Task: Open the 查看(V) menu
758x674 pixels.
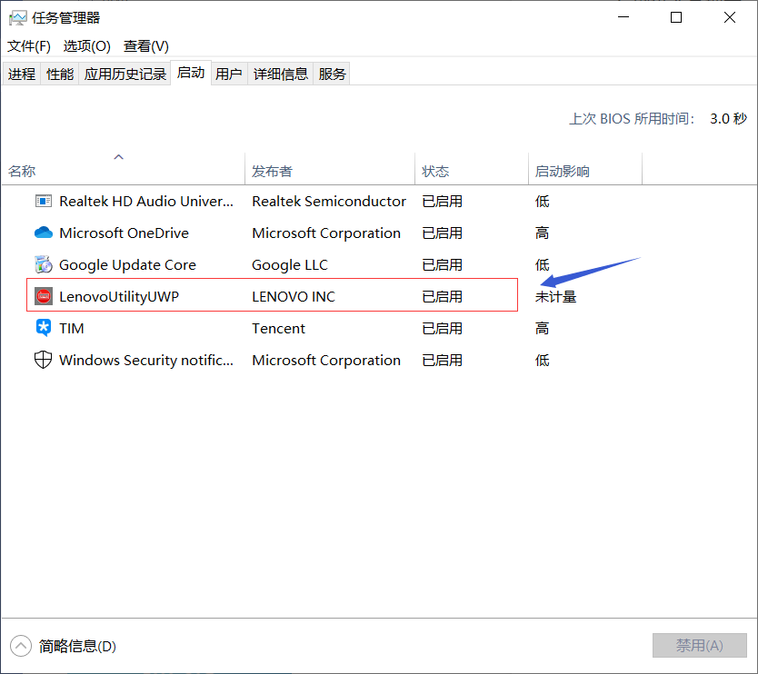Action: (x=146, y=46)
